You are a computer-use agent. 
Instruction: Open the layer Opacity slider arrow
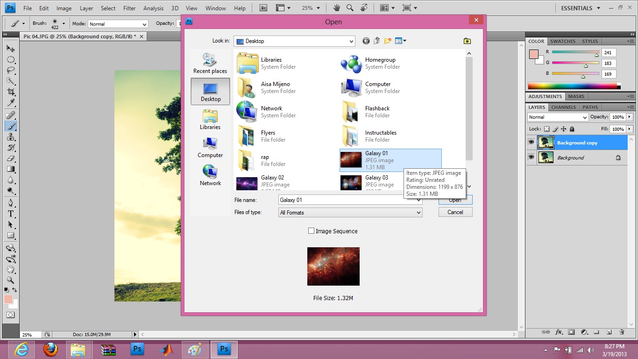pos(630,117)
